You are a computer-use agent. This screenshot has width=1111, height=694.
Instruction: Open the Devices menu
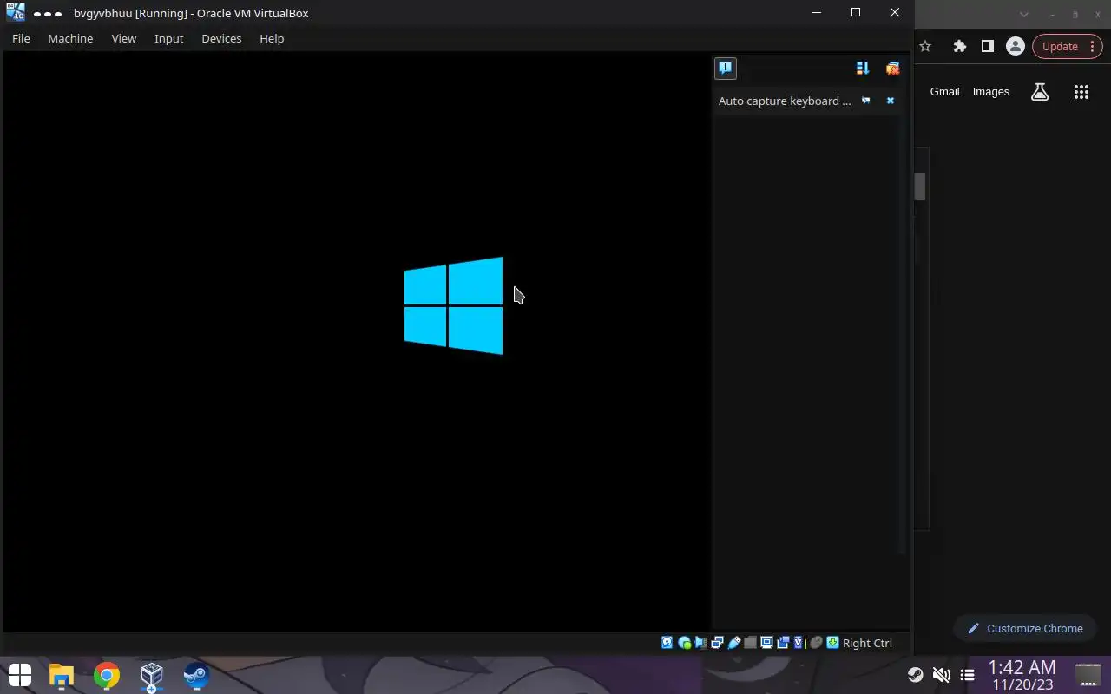[x=221, y=38]
